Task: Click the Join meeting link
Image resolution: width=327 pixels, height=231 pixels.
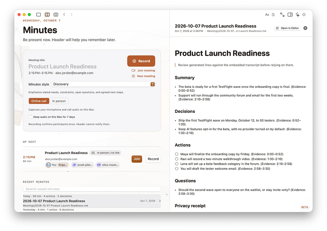Action: (x=143, y=70)
